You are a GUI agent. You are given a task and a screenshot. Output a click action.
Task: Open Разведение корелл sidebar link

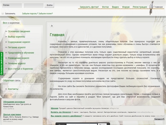pyautogui.click(x=19, y=58)
